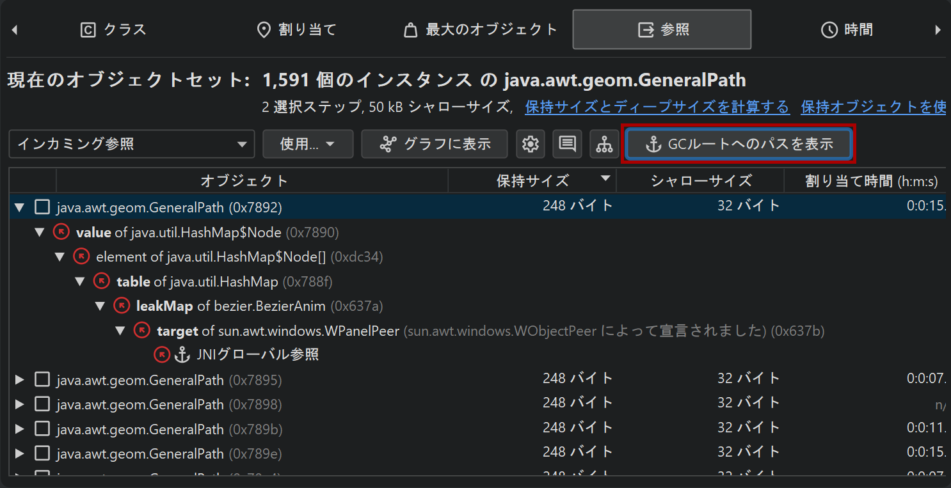Click the hierarchy tree icon button
Screen dimensions: 951x488
tap(604, 145)
